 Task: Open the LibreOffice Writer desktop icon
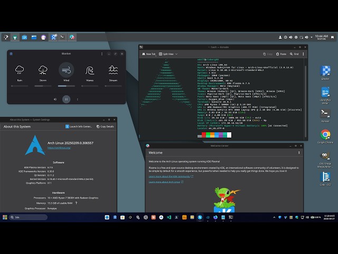pos(325,95)
